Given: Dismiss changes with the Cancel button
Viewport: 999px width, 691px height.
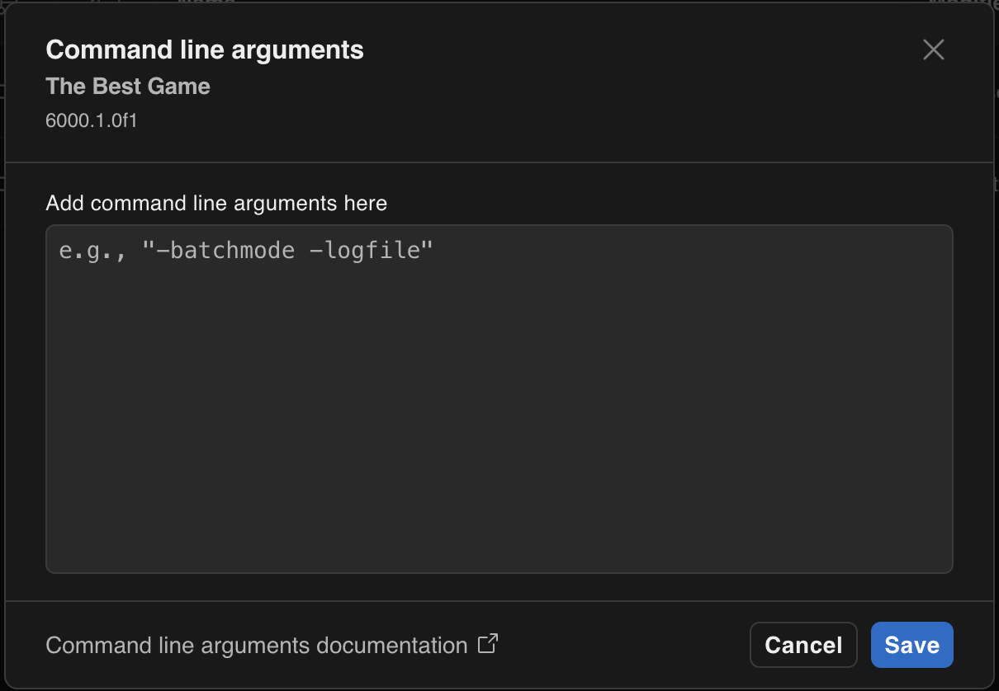Looking at the screenshot, I should coord(803,645).
